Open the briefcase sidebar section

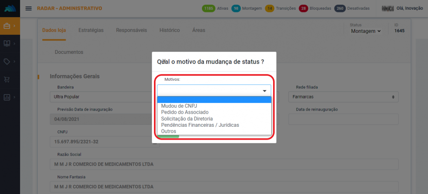(7, 26)
